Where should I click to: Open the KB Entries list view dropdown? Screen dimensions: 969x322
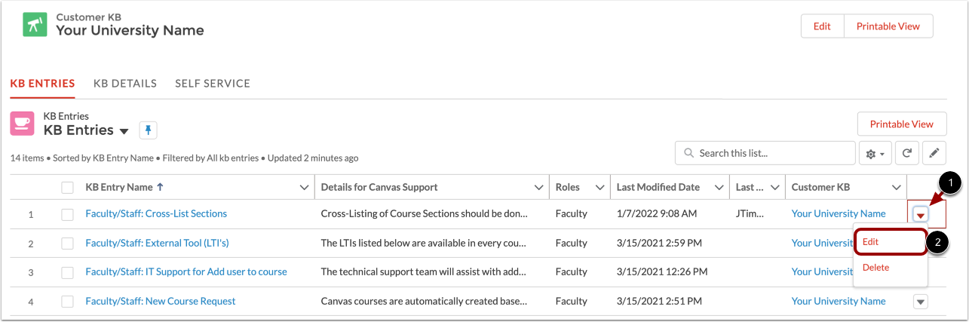[124, 131]
